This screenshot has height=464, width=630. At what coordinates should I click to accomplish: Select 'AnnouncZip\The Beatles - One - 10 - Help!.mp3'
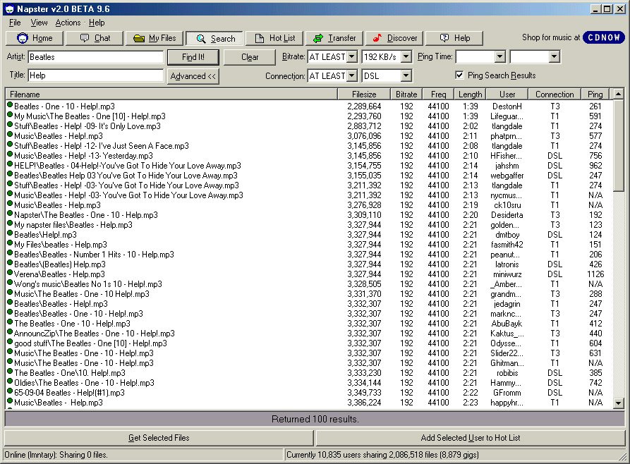pos(95,334)
